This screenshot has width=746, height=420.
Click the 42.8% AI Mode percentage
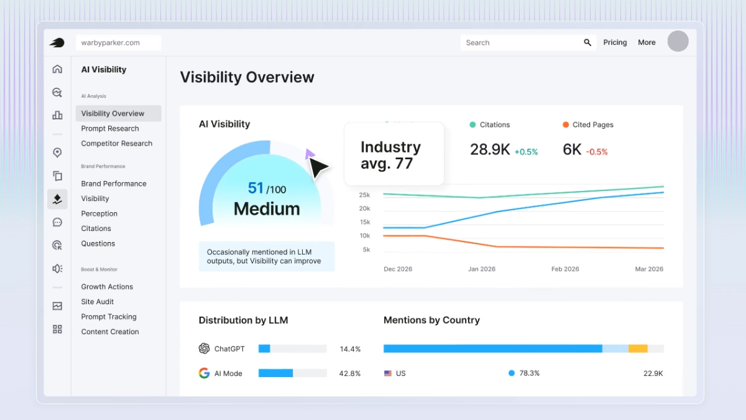(350, 373)
